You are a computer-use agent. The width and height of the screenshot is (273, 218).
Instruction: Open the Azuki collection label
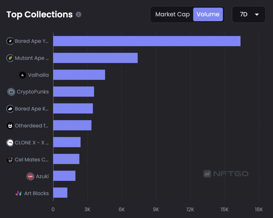click(42, 176)
